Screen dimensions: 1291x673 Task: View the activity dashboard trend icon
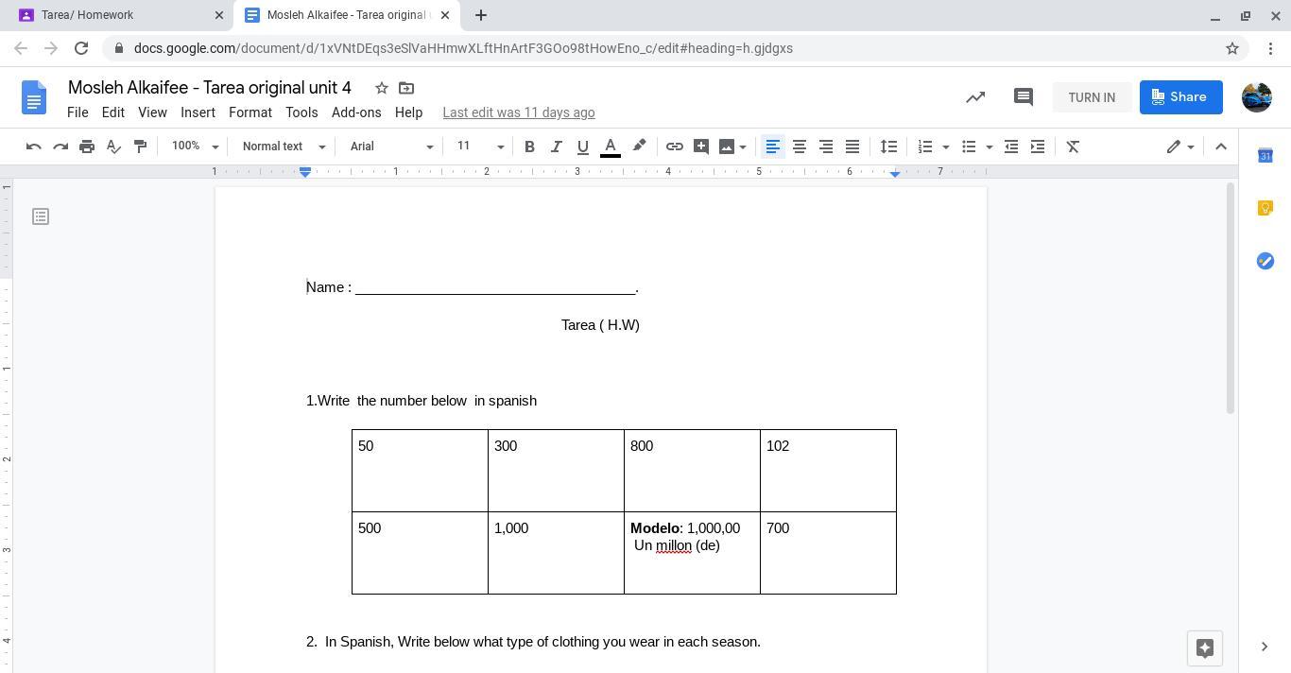pos(975,97)
